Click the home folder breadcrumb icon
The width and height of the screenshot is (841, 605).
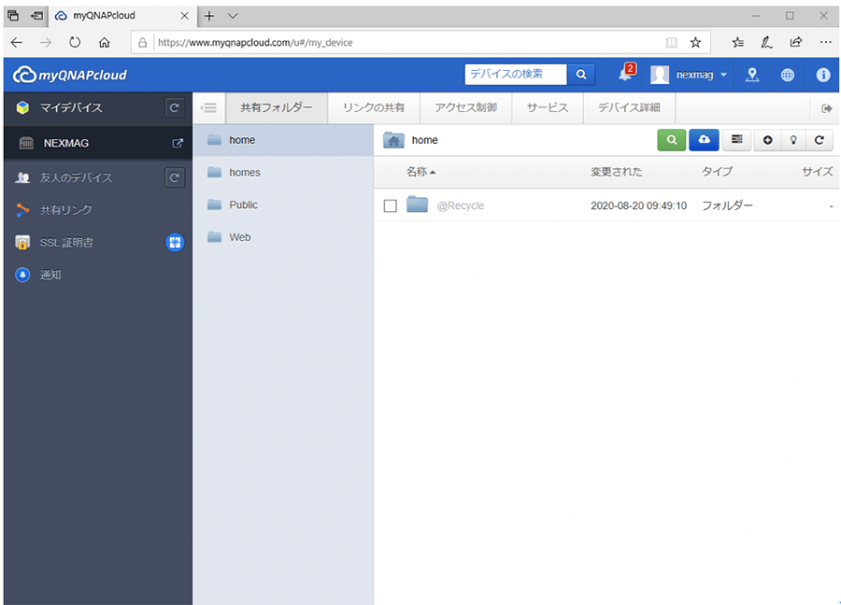(393, 140)
